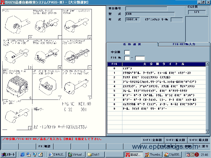Screen dimensions: 211x158
Task: Select FIG row 7 ボデーパーツ オーナメント
Action: [156, 100]
